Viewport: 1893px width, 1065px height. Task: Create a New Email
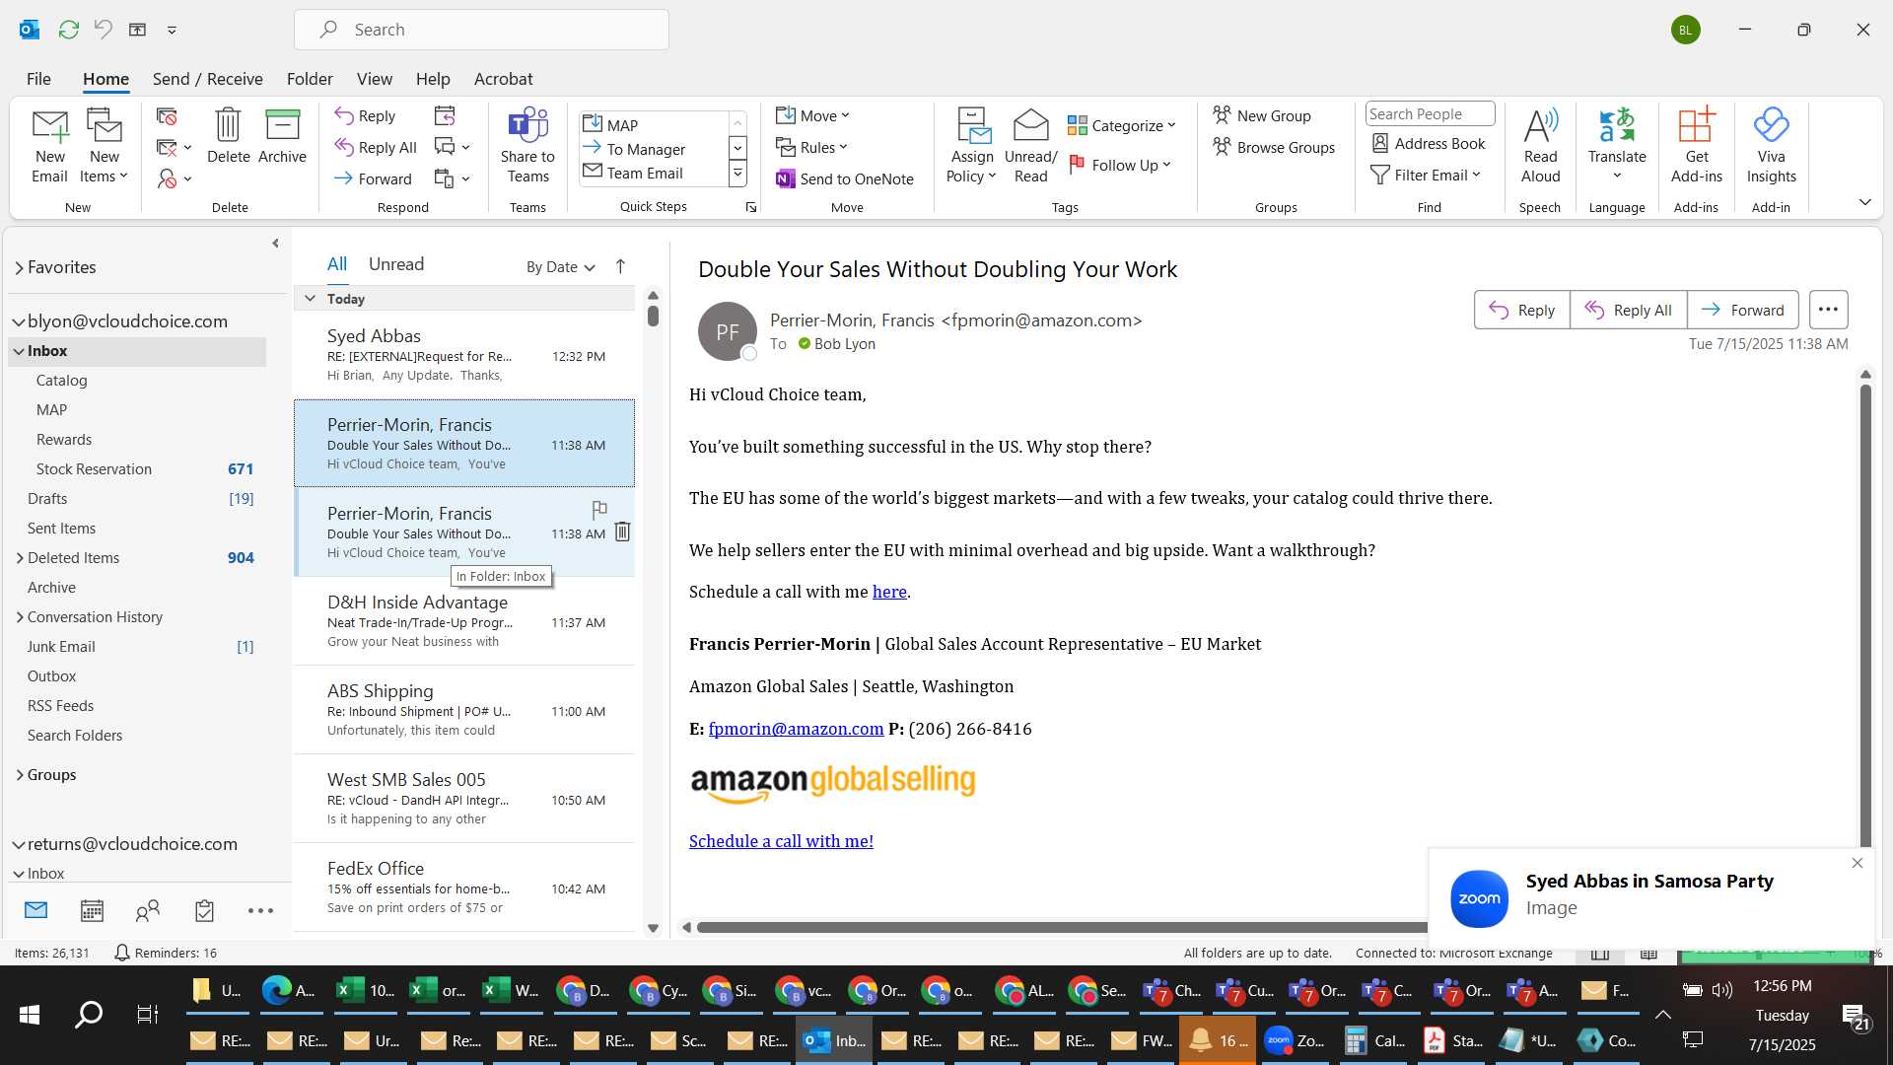point(49,146)
